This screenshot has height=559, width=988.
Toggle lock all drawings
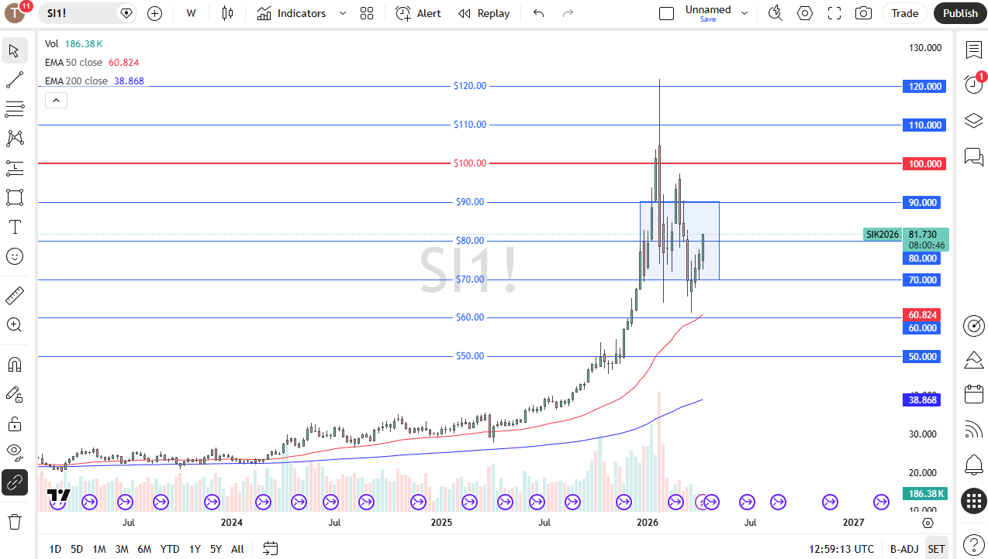(x=14, y=424)
